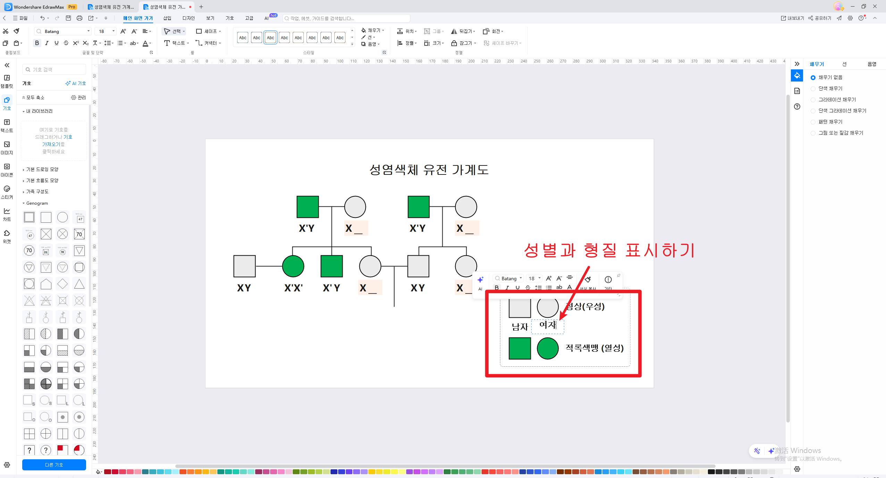Open the Batang font dropdown in ribbon
The width and height of the screenshot is (886, 478).
(88, 31)
